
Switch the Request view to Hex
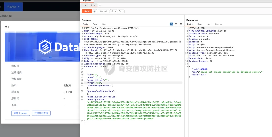tap(104, 24)
